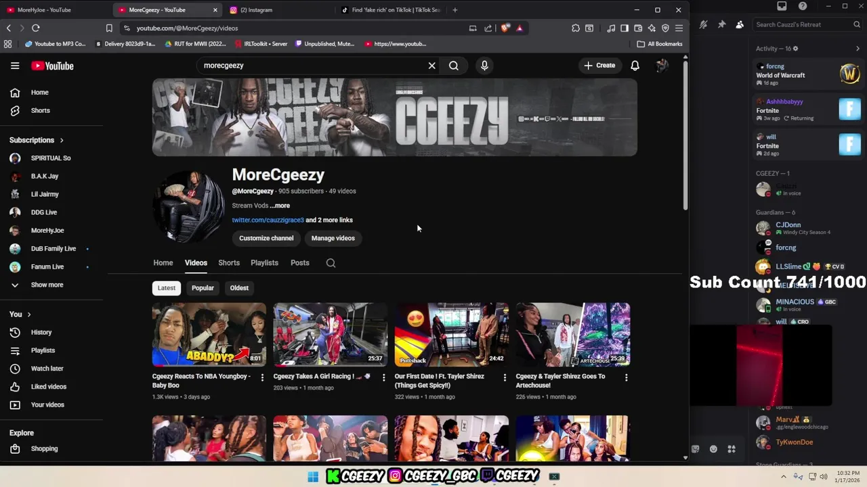Search within channel using magnifier icon

[x=331, y=263]
